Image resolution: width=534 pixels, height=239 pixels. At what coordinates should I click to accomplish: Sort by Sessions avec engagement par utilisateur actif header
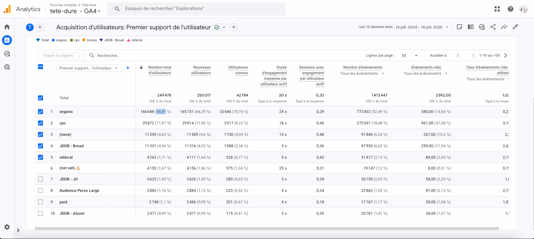pyautogui.click(x=312, y=76)
